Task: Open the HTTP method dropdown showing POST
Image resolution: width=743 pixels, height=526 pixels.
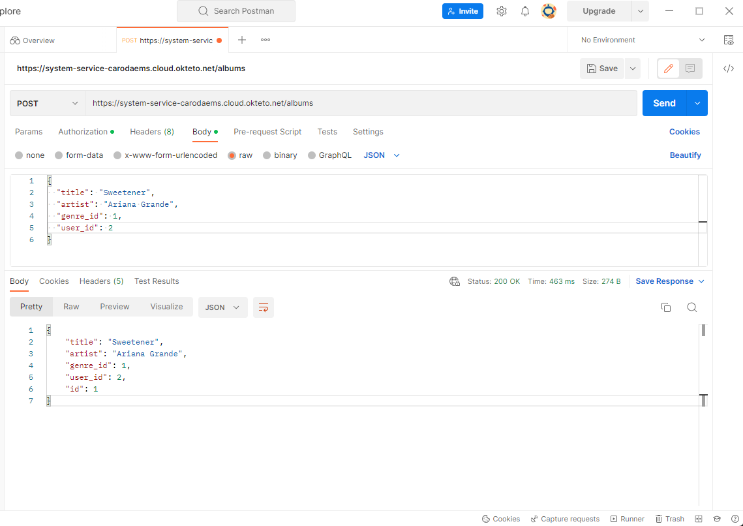Action: coord(46,103)
